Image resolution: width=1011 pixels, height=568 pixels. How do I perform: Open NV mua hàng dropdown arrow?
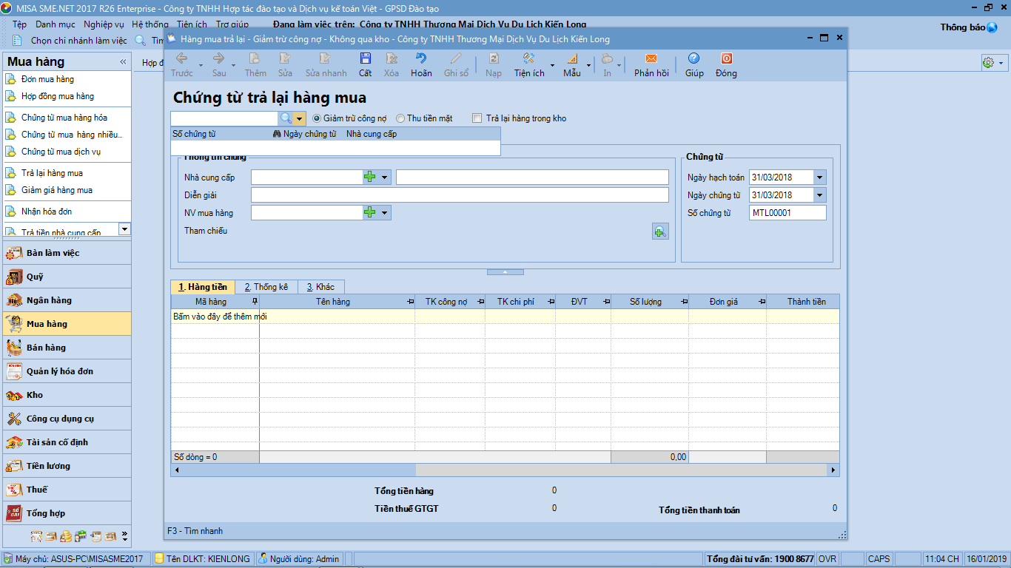385,213
